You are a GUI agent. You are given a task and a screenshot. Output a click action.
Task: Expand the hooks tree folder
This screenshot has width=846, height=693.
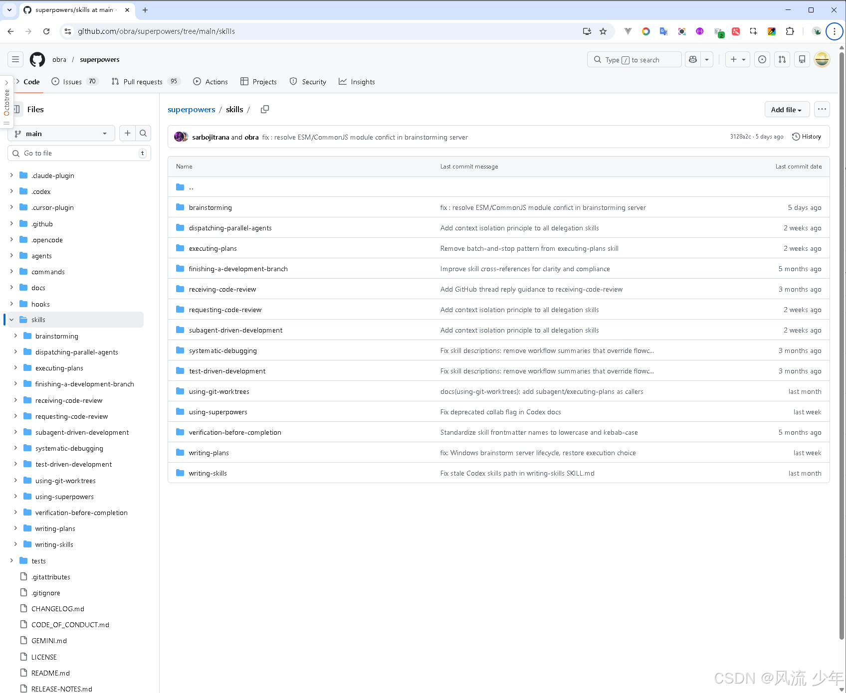click(x=11, y=304)
